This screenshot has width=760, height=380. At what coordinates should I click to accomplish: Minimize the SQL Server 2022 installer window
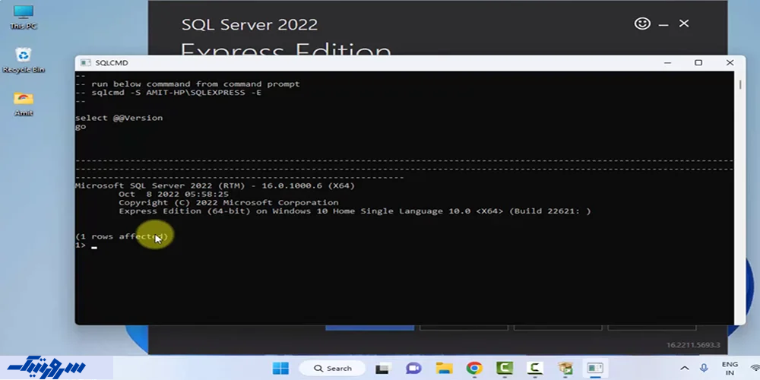pyautogui.click(x=663, y=24)
